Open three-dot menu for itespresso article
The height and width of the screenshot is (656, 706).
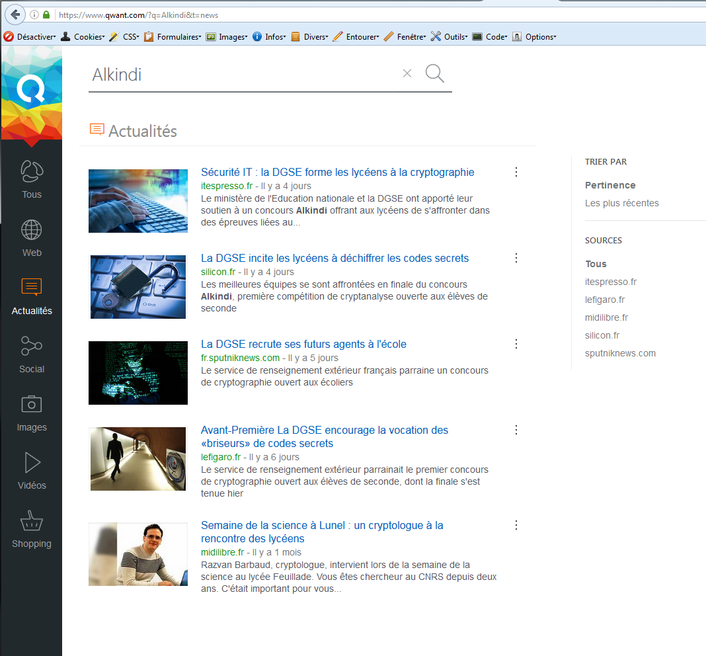pyautogui.click(x=516, y=172)
